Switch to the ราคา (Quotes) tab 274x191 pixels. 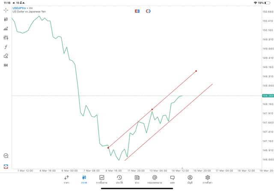(66, 179)
